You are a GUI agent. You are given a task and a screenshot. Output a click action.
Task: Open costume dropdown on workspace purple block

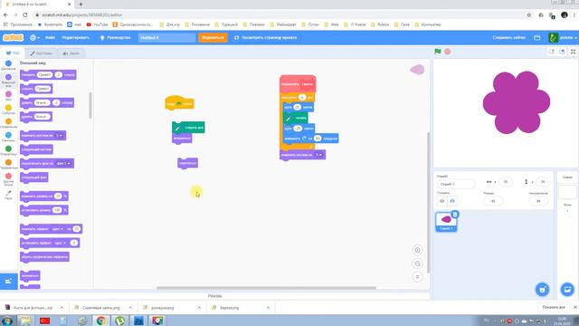pos(319,155)
